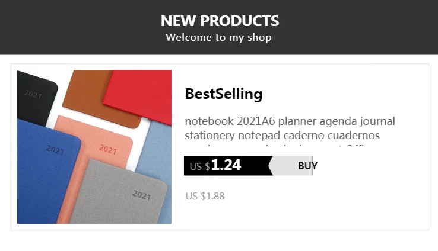Click the NEW PRODUCTS heading

click(220, 21)
